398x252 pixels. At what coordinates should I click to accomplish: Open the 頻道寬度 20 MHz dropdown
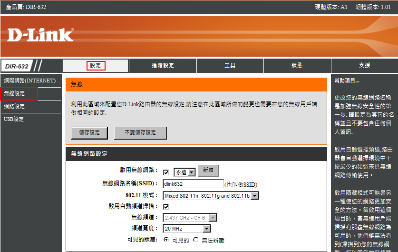coord(187,229)
